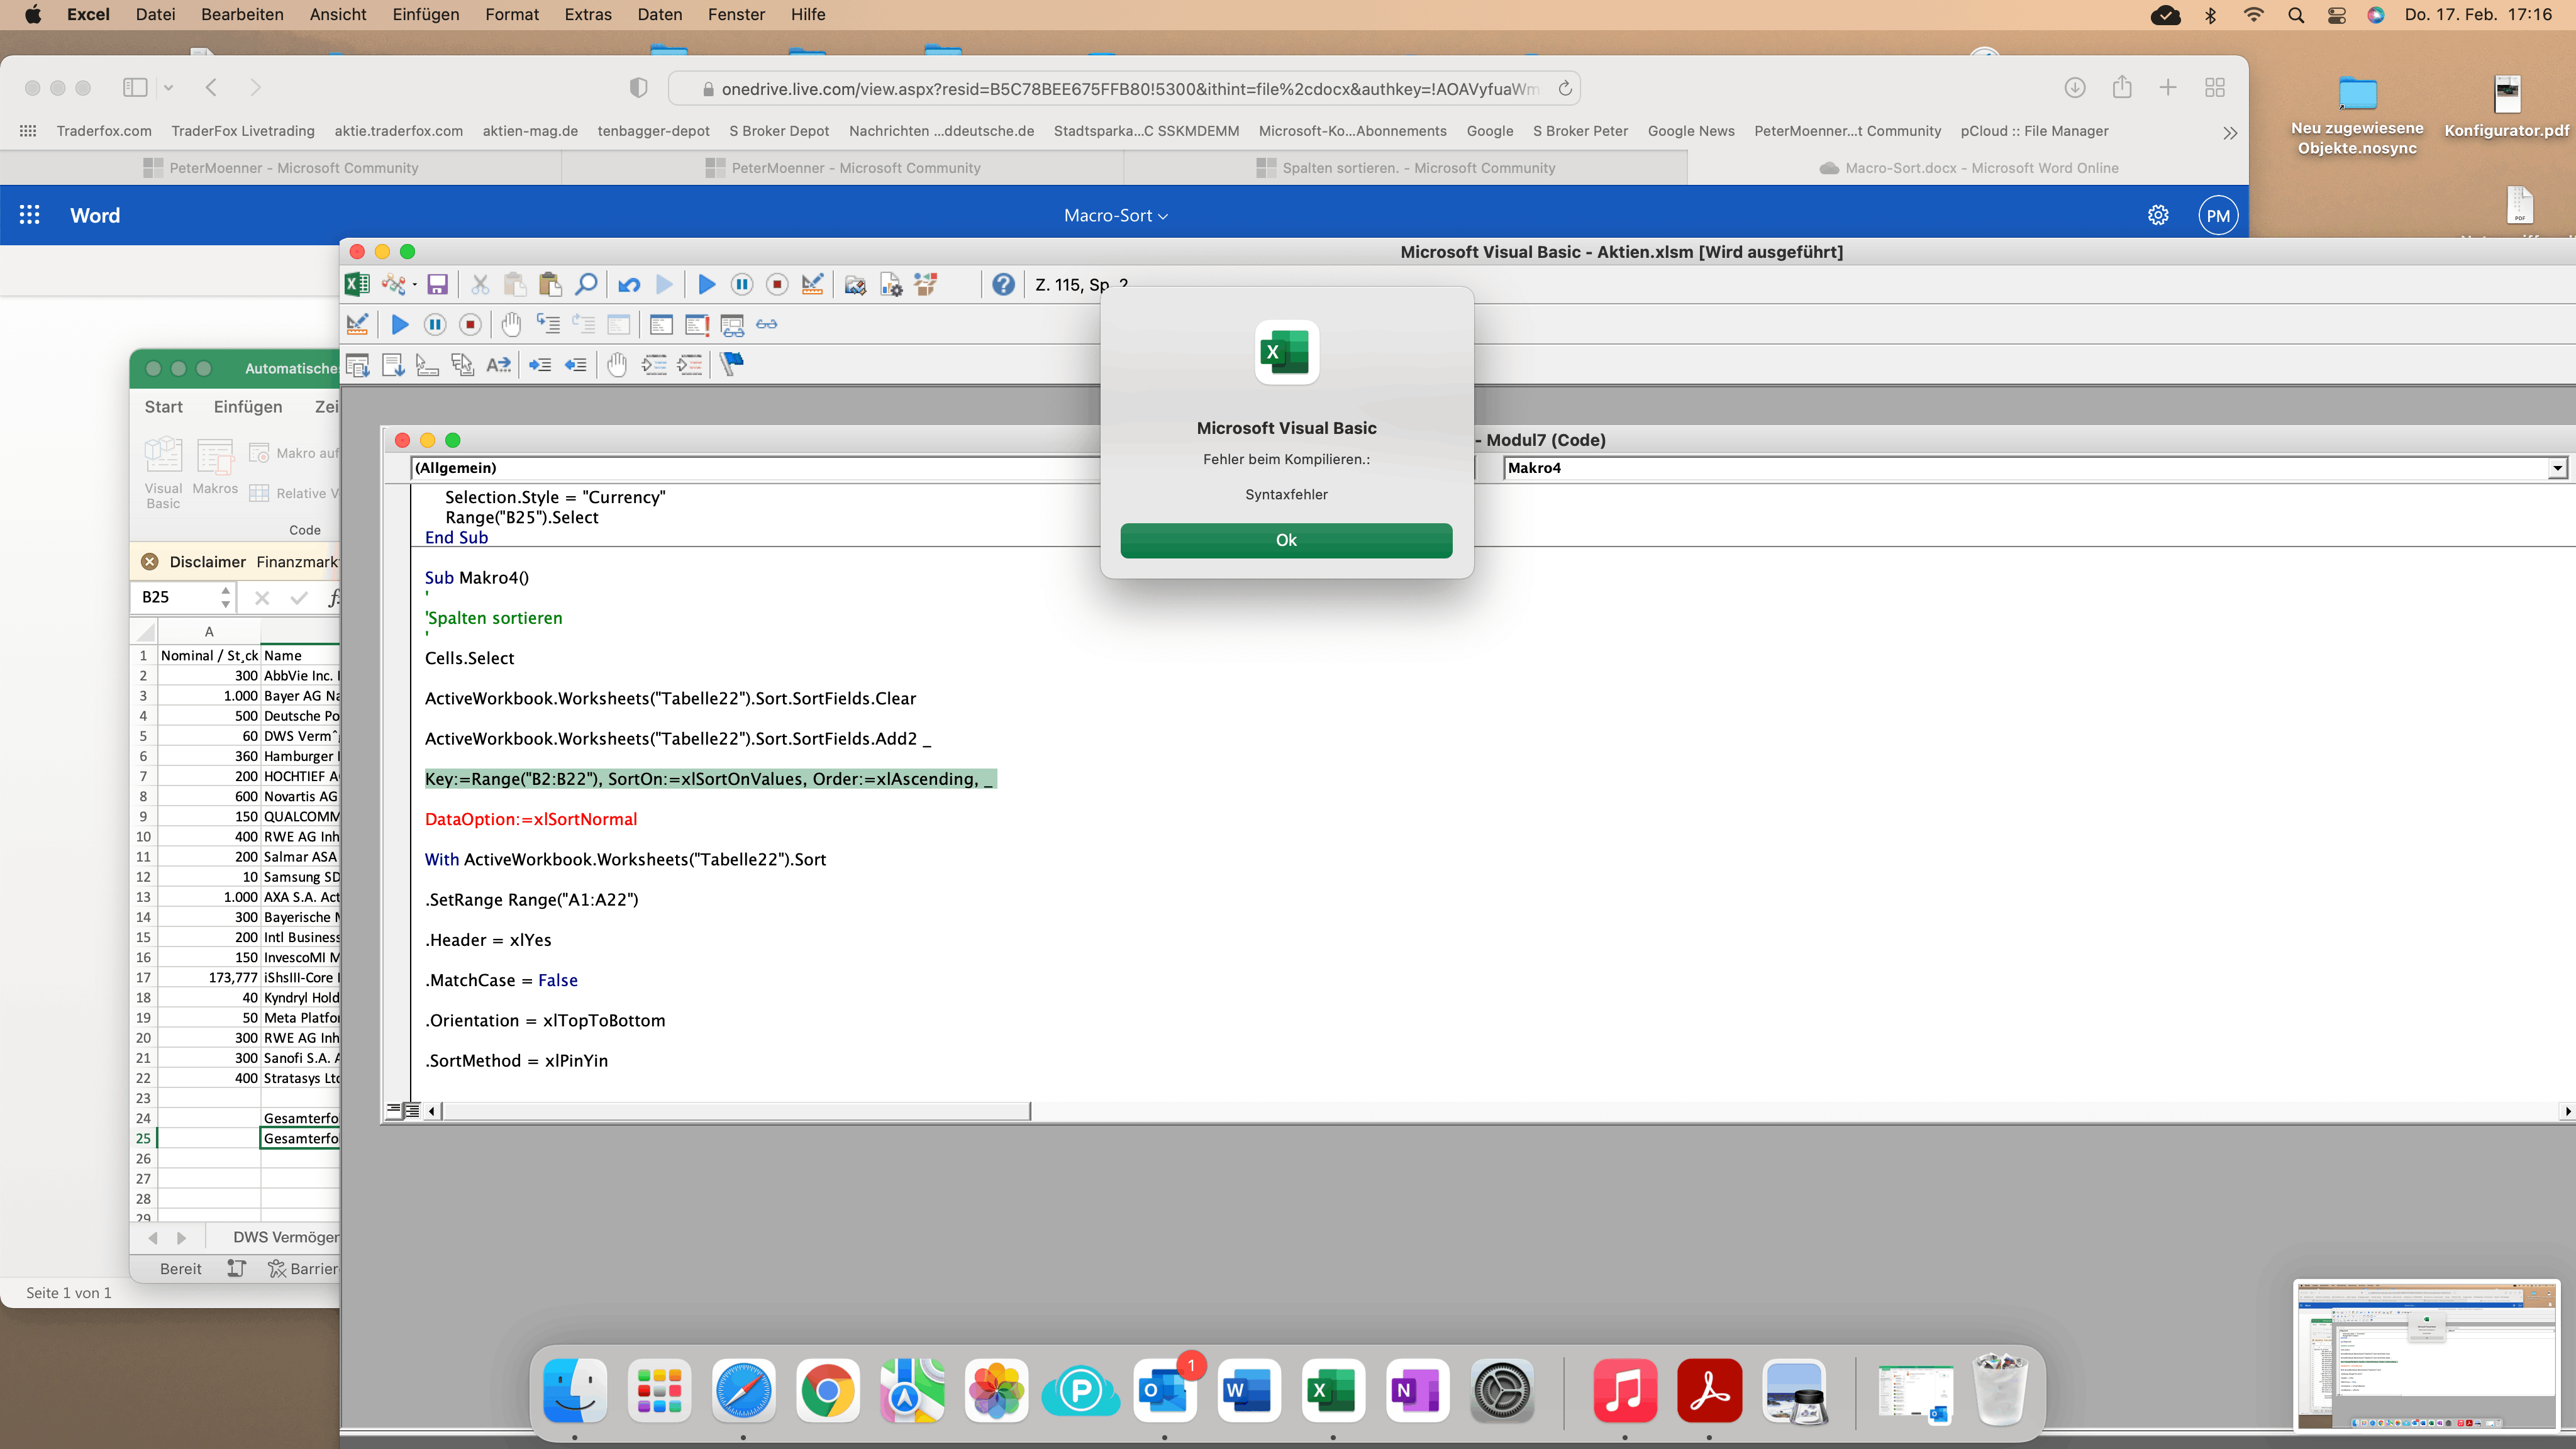This screenshot has height=1449, width=2576.
Task: Select the Einfügen tab in the Excel ribbon
Action: (x=248, y=407)
